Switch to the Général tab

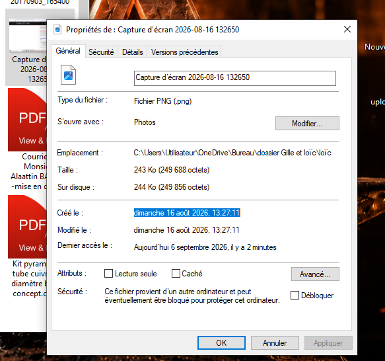pos(68,51)
